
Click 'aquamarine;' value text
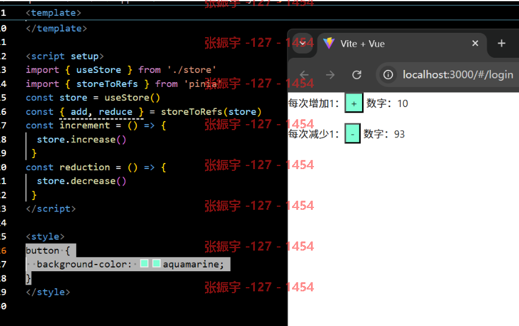click(x=193, y=264)
